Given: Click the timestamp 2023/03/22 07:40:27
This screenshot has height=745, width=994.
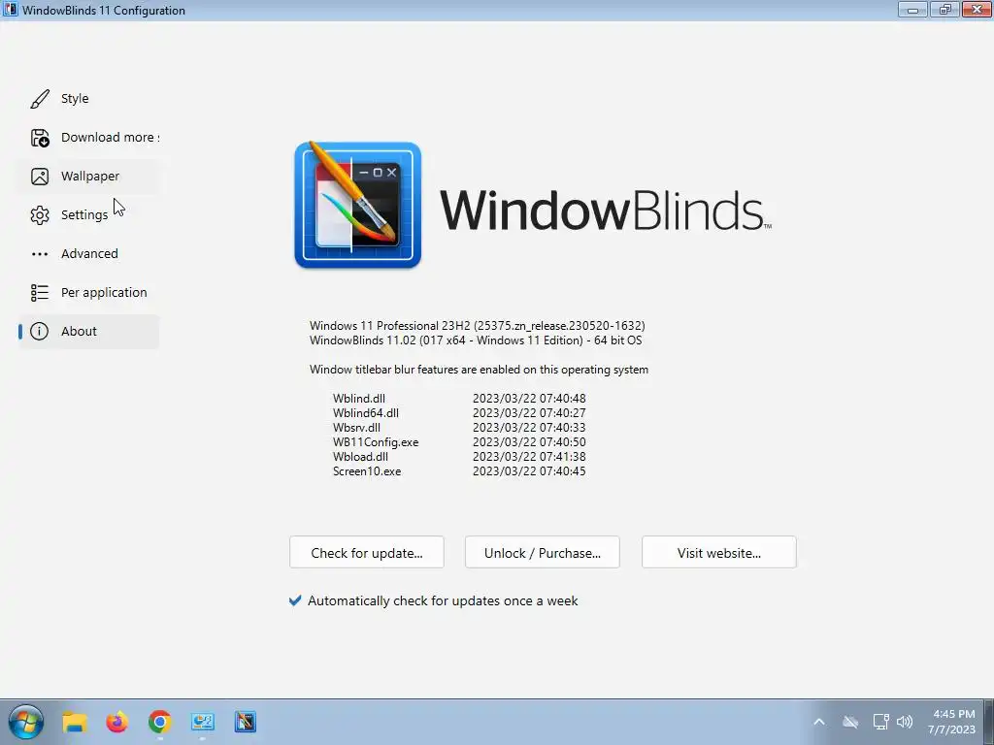Looking at the screenshot, I should click(529, 413).
